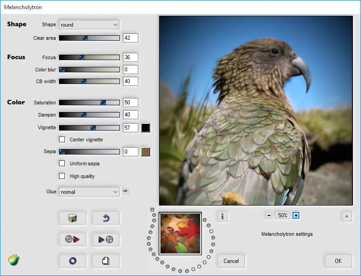Screen dimensions: 361x276
Task: Click the plus button to zoom in preview
Action: [296, 215]
